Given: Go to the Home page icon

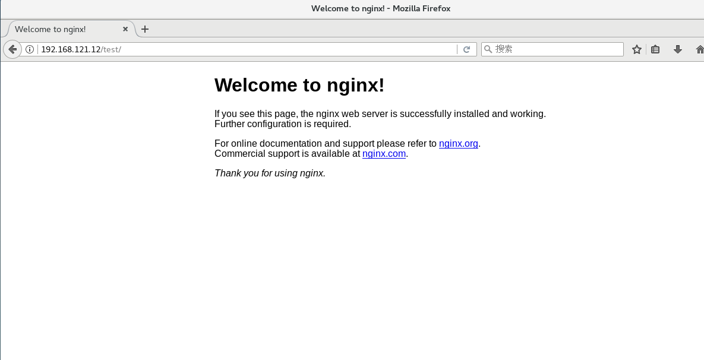Looking at the screenshot, I should pyautogui.click(x=699, y=49).
